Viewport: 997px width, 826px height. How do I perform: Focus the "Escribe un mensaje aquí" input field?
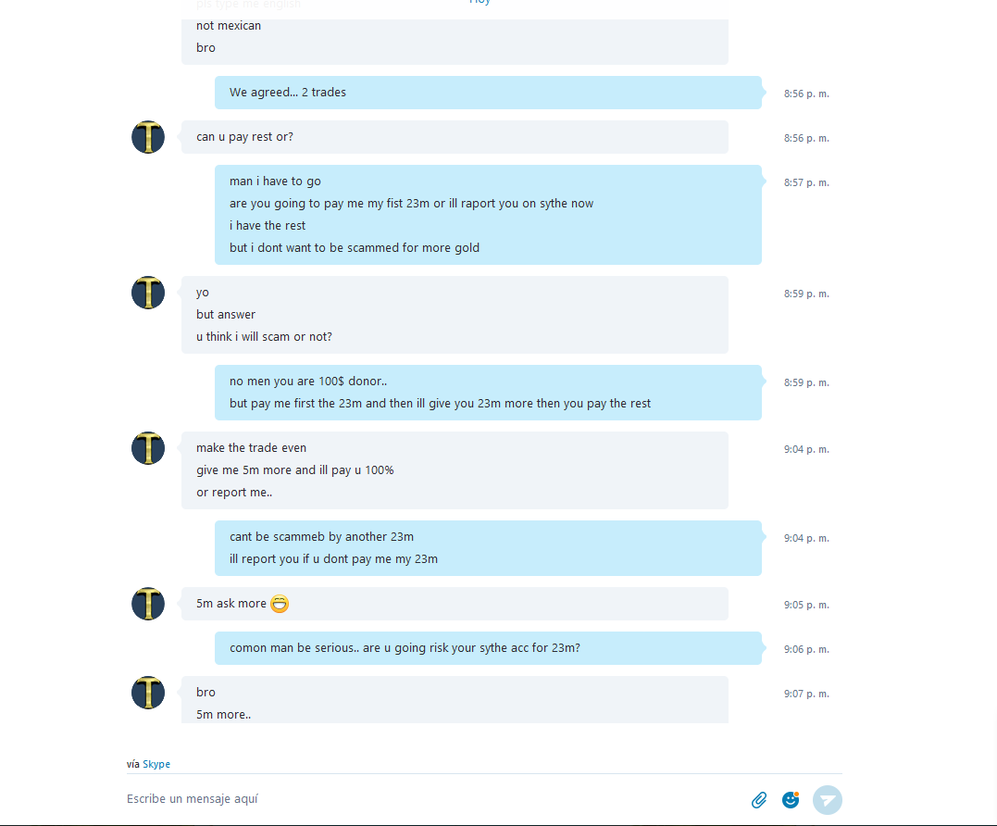[432, 798]
